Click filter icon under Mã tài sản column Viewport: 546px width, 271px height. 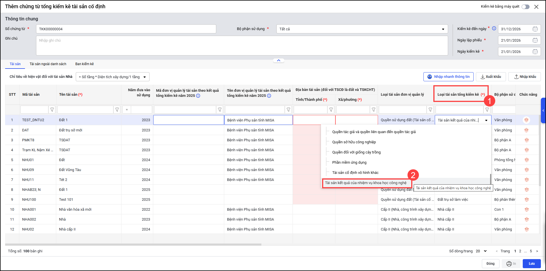tap(52, 110)
